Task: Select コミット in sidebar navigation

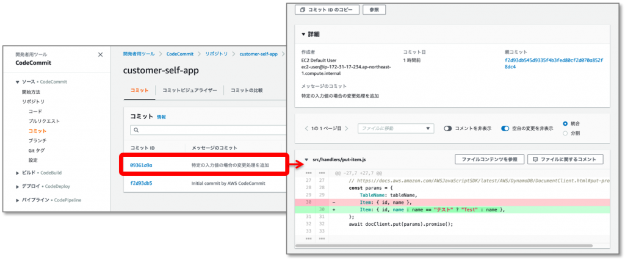Action: tap(37, 131)
